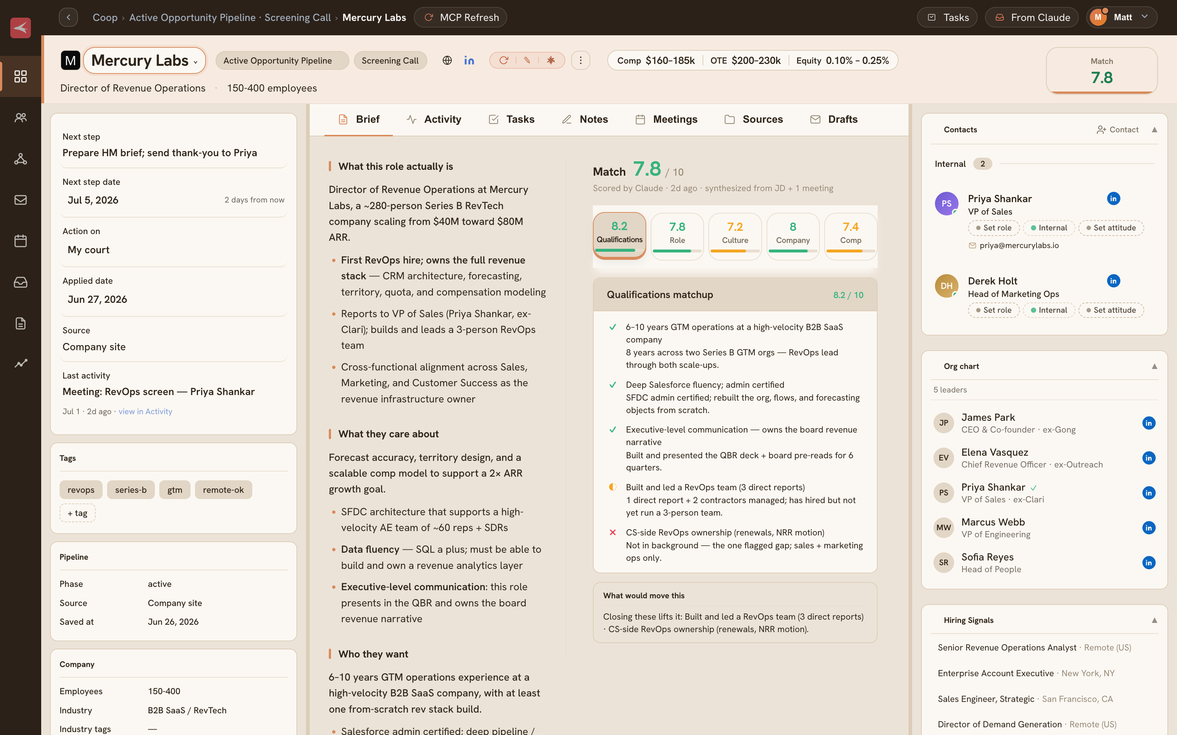The width and height of the screenshot is (1177, 735).
Task: Open Marcus Webb's LinkedIn icon
Action: click(x=1149, y=528)
